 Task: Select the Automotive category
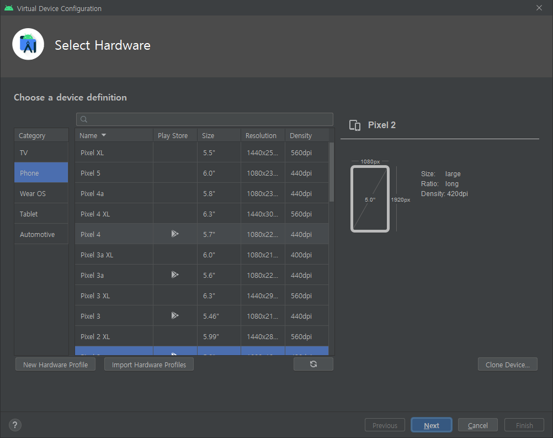tap(41, 234)
